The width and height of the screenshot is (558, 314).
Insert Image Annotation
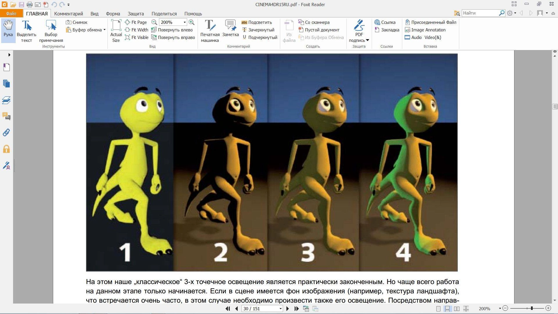[425, 30]
